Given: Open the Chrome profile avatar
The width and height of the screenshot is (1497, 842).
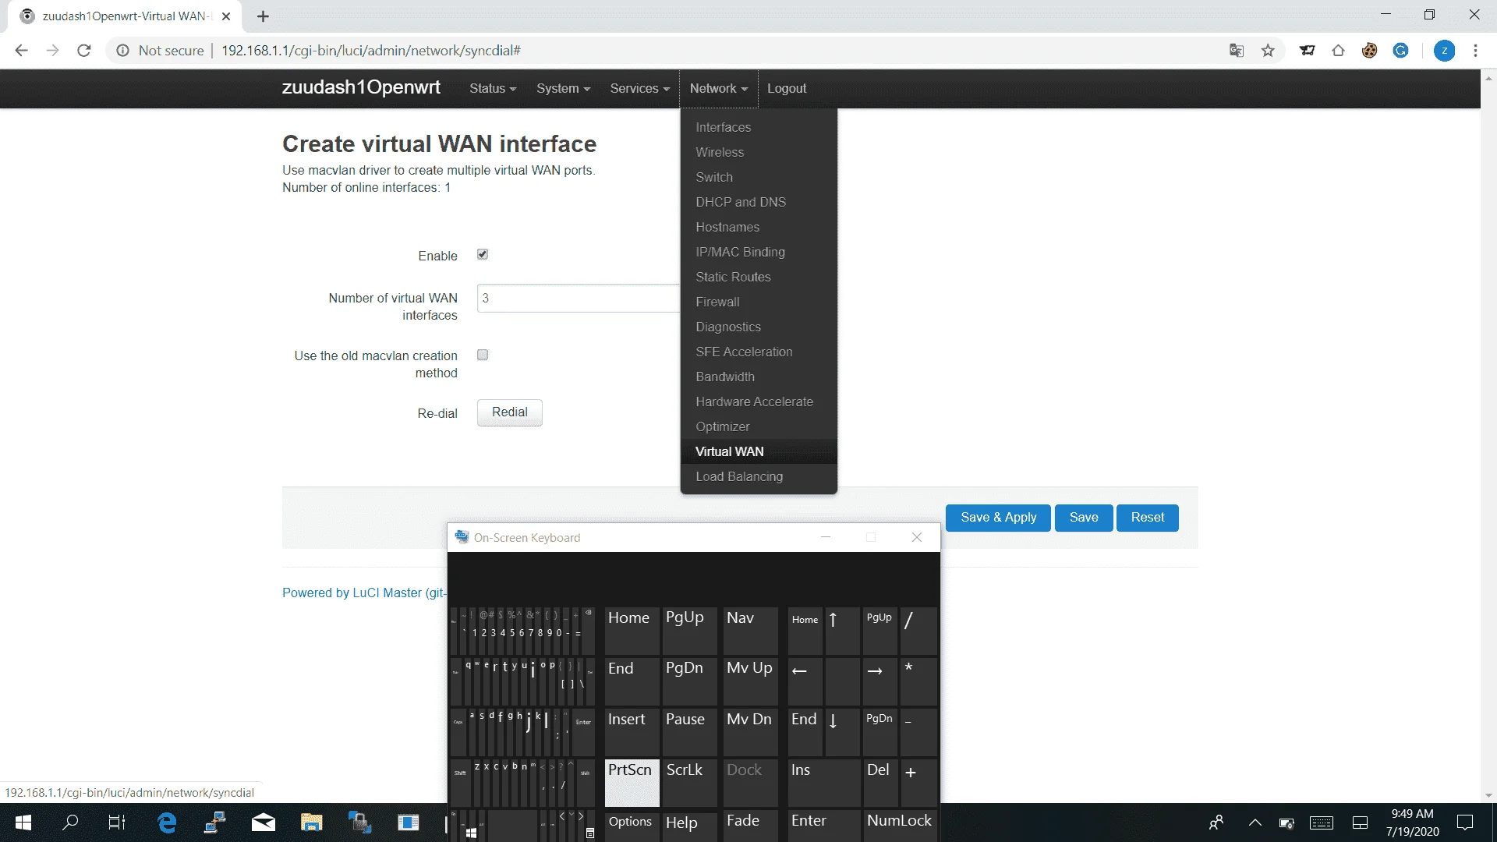Looking at the screenshot, I should (1444, 51).
